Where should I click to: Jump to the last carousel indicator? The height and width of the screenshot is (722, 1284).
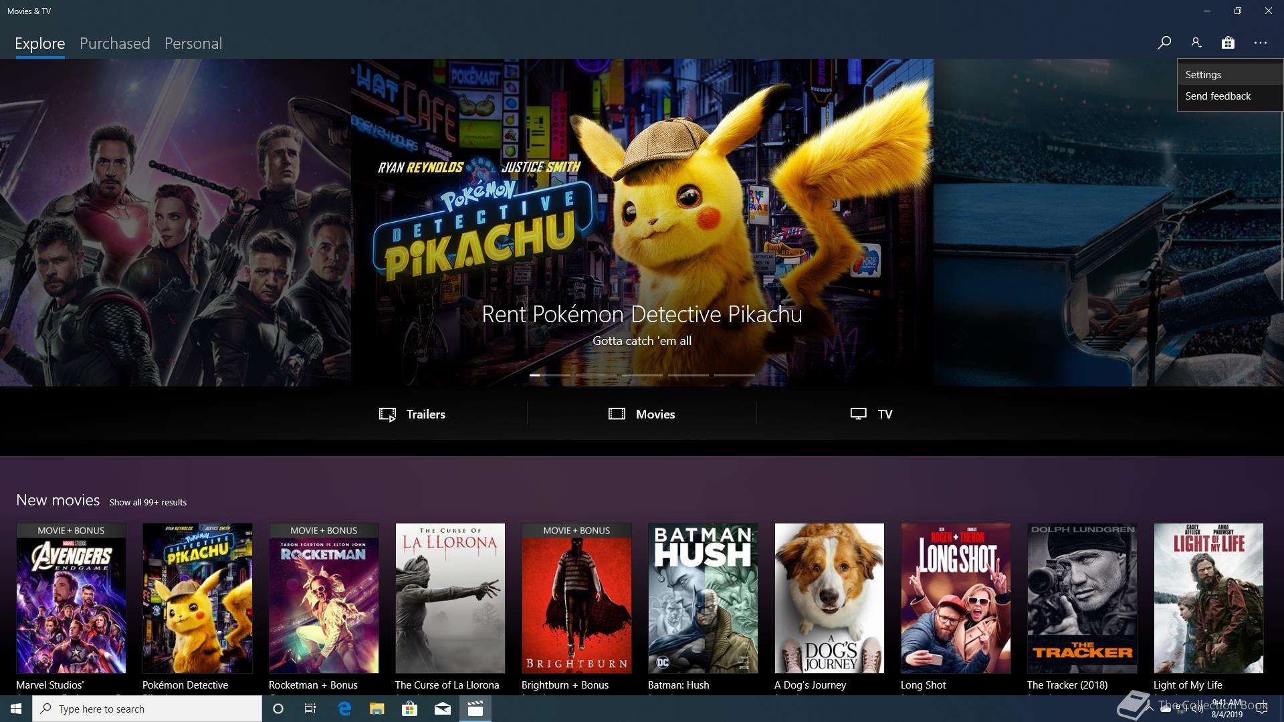(734, 375)
